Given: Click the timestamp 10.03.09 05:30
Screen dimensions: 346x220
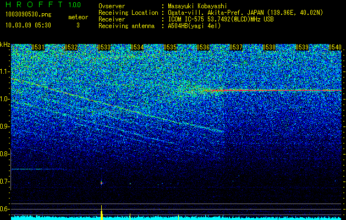Looking at the screenshot, I should pyautogui.click(x=28, y=25).
